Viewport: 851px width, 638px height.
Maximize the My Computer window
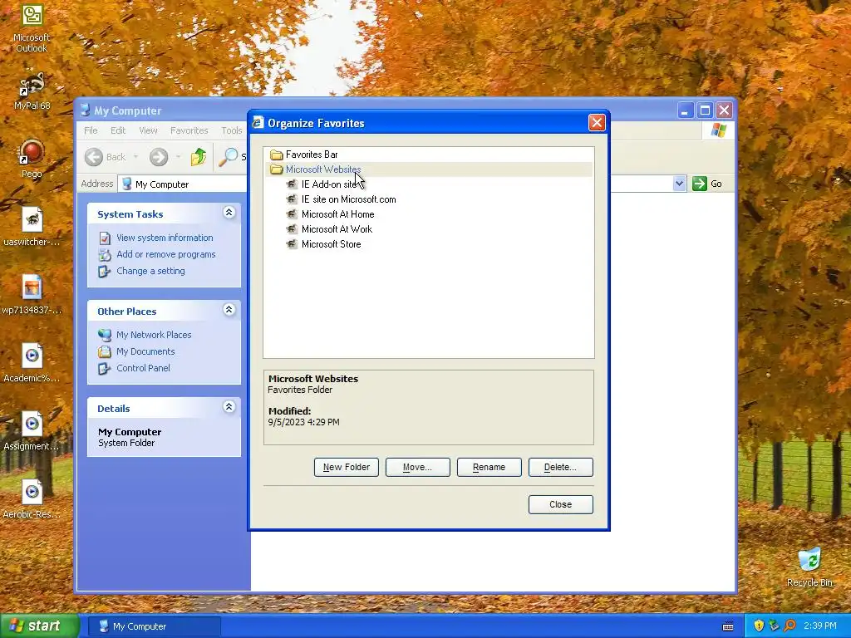(x=705, y=110)
